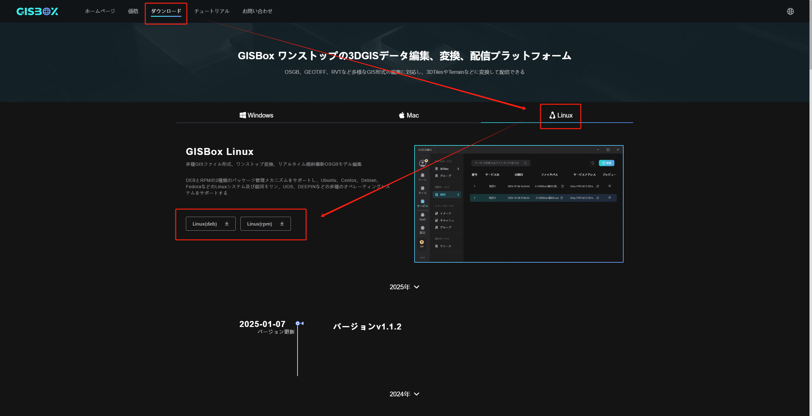
Task: Collapse the 2025年 release section
Action: click(x=404, y=287)
